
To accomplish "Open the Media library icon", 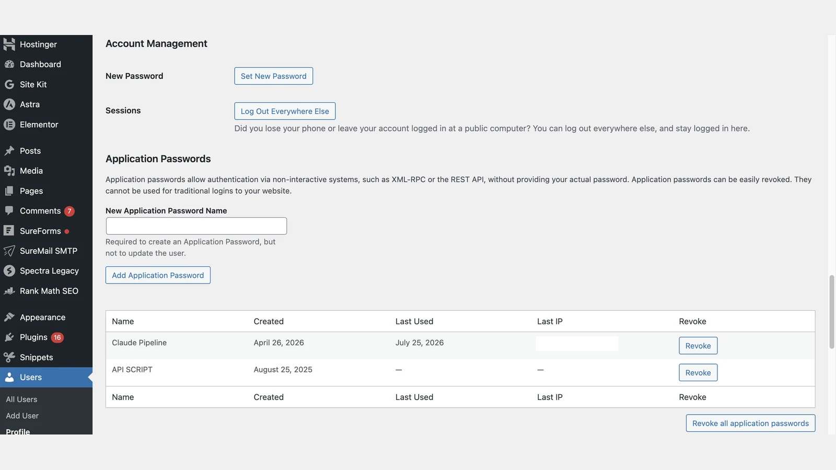I will (9, 171).
